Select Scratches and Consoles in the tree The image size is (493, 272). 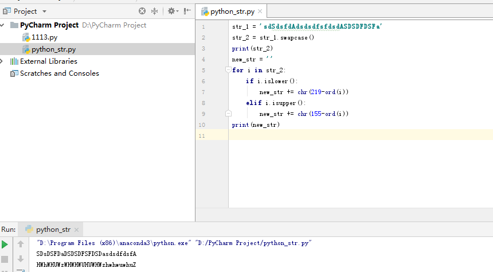point(59,73)
